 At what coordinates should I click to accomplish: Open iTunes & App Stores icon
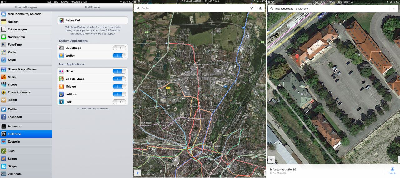click(x=3, y=69)
